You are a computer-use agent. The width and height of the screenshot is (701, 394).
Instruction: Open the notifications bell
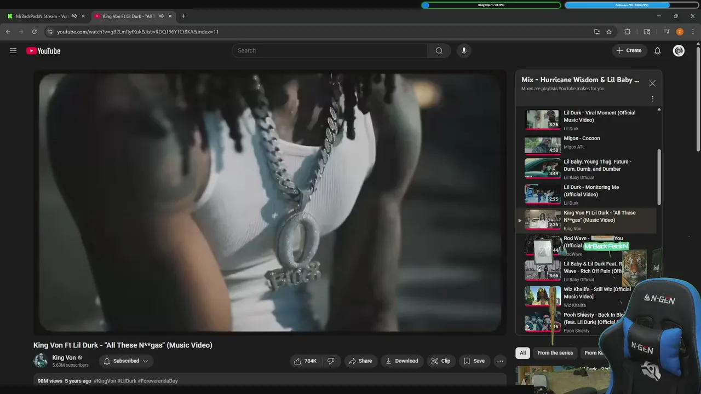coord(657,51)
